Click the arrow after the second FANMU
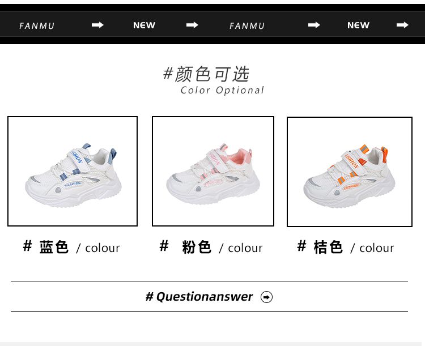 [314, 25]
